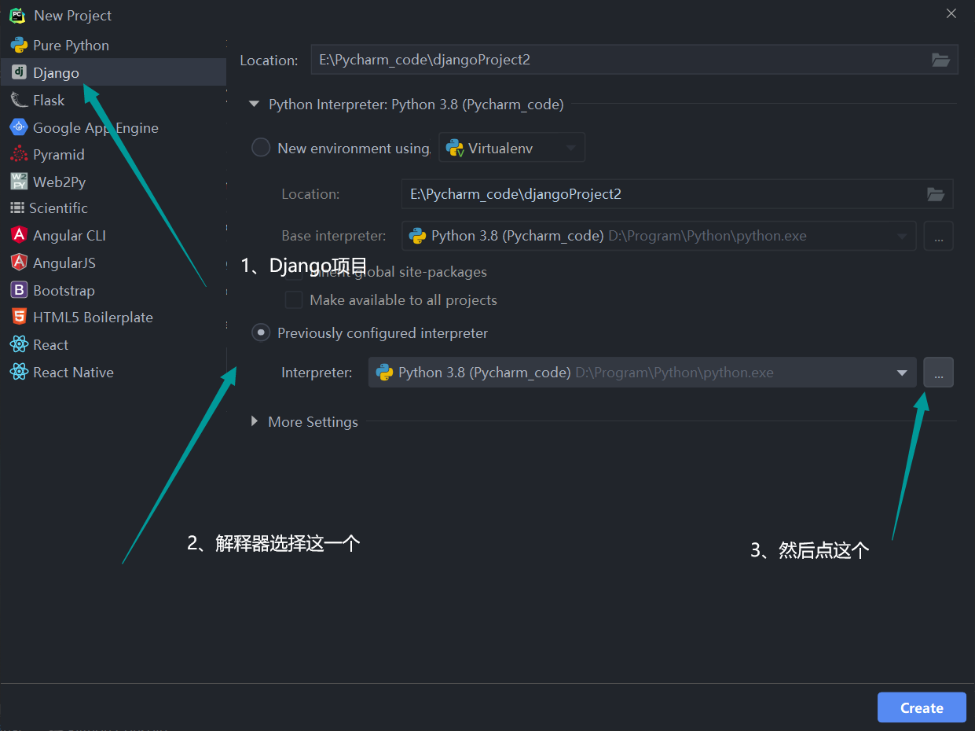Click the ellipsis button next to Interpreter
975x731 pixels.
(939, 373)
